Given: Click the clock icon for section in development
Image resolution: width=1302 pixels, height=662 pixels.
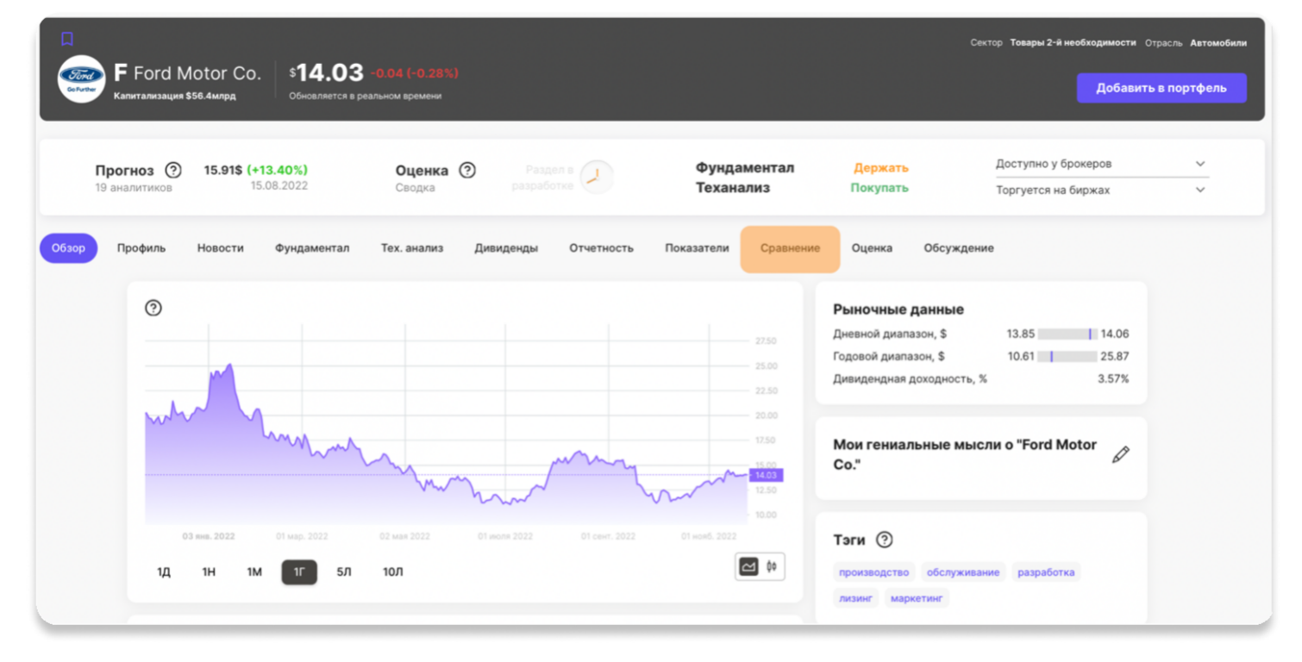Looking at the screenshot, I should coord(595,177).
